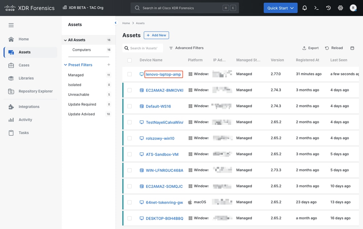The image size is (363, 229).
Task: Click the Search in Assets field
Action: (x=144, y=48)
